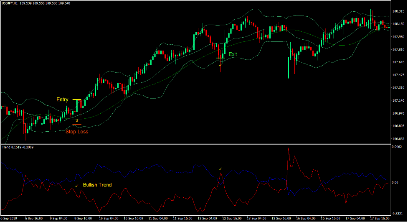
Task: Select the up arrow marker above Stop Loss
Action: 77,120
